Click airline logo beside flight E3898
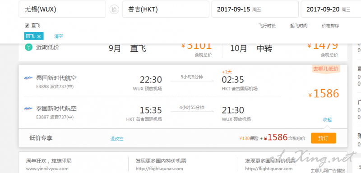 (x=28, y=78)
